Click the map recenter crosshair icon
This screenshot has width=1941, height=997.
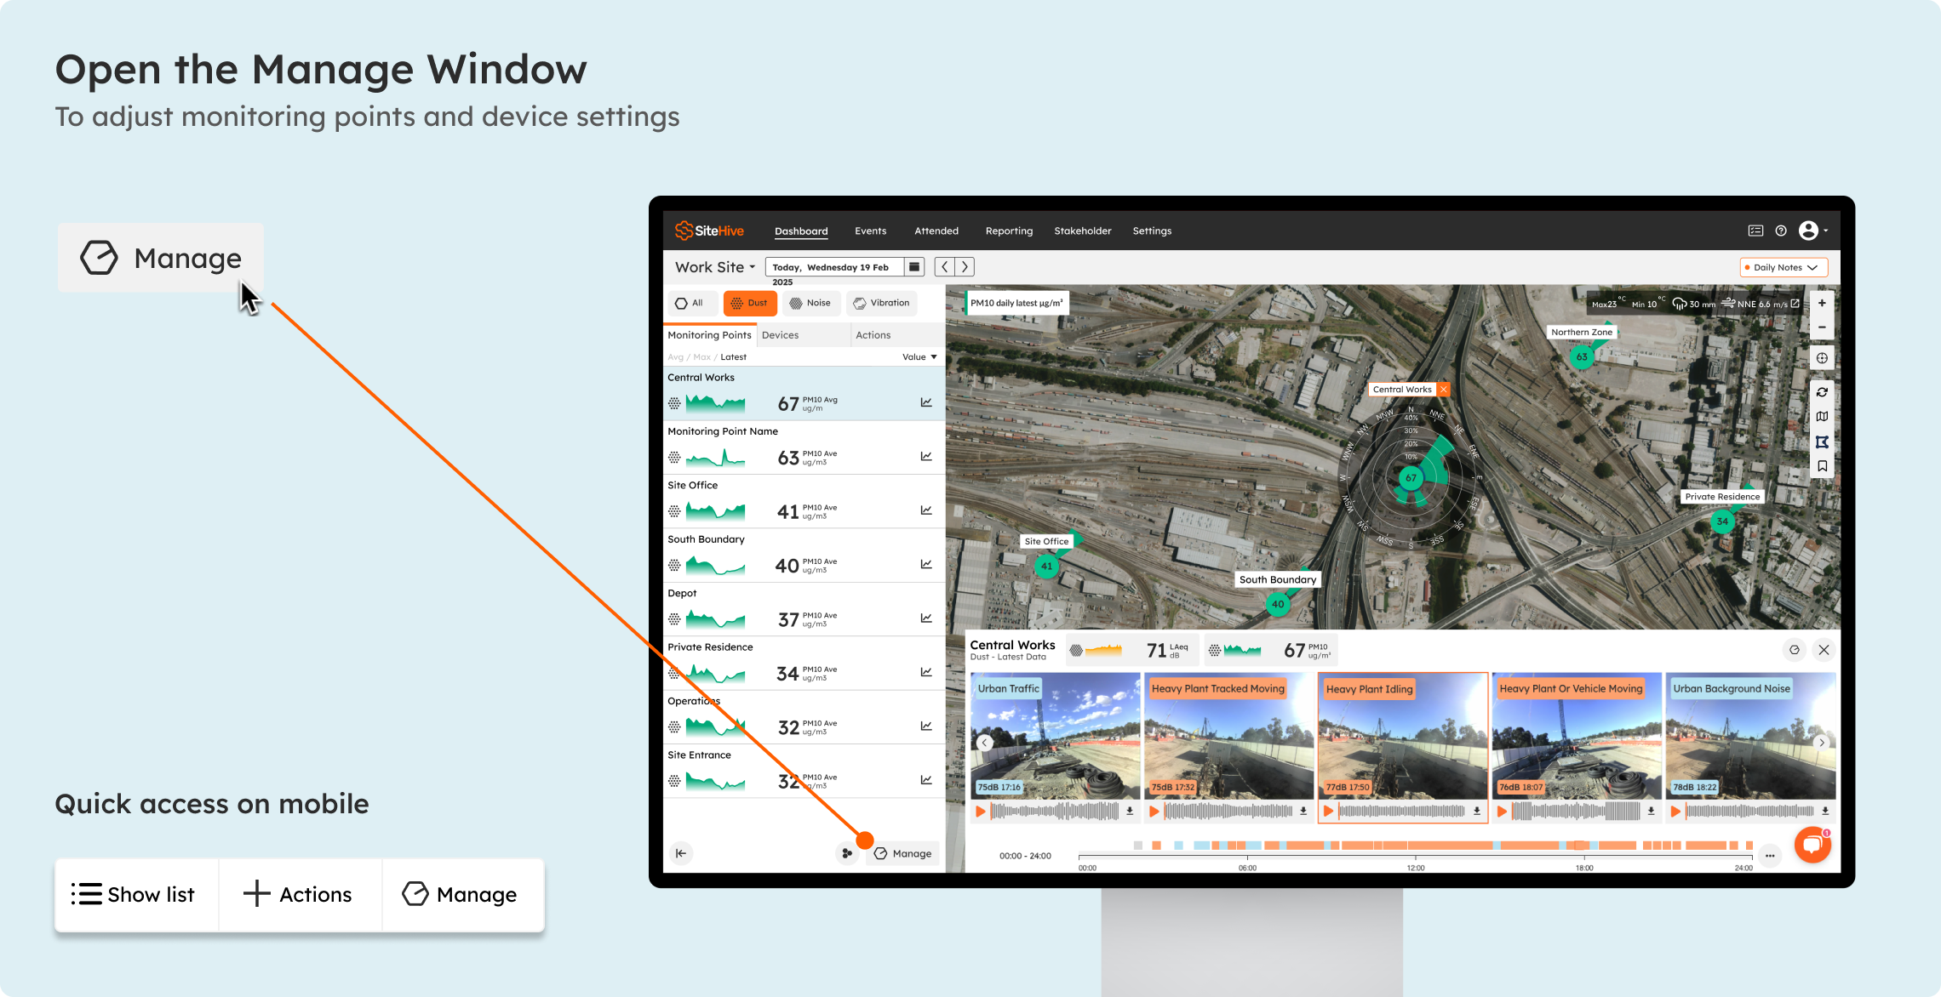(x=1822, y=358)
